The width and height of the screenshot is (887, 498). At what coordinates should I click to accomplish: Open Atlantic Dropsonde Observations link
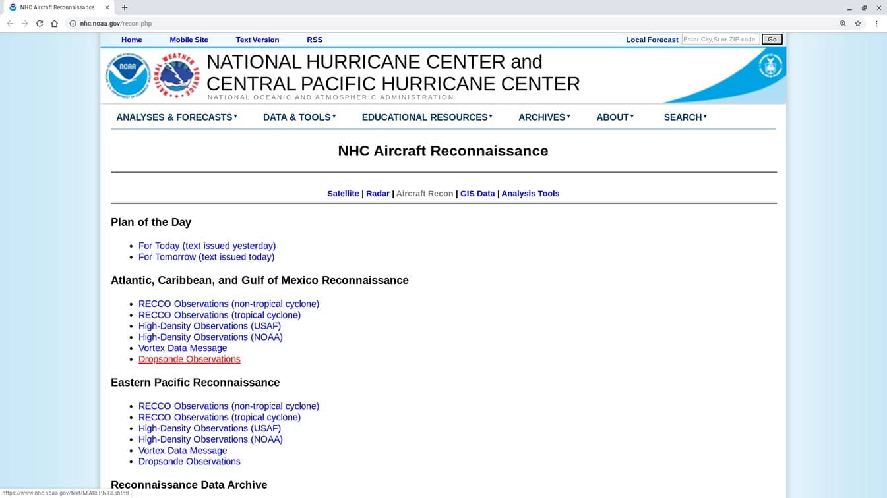[189, 359]
